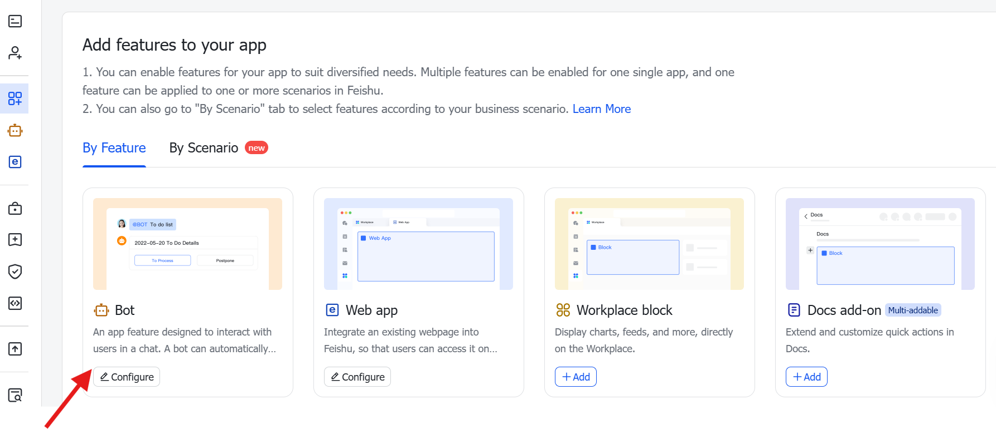Viewport: 996px width, 429px height.
Task: Open the magnifier log search sidebar icon
Action: click(15, 395)
